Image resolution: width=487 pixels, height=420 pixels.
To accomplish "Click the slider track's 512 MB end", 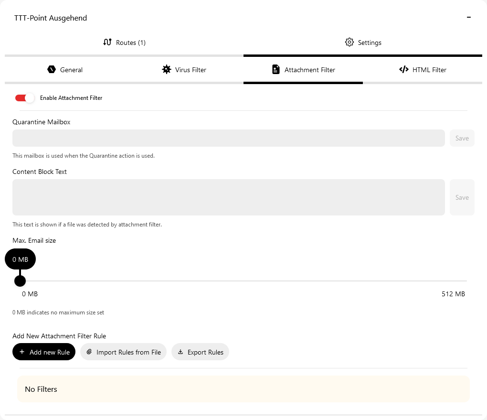I will point(466,281).
